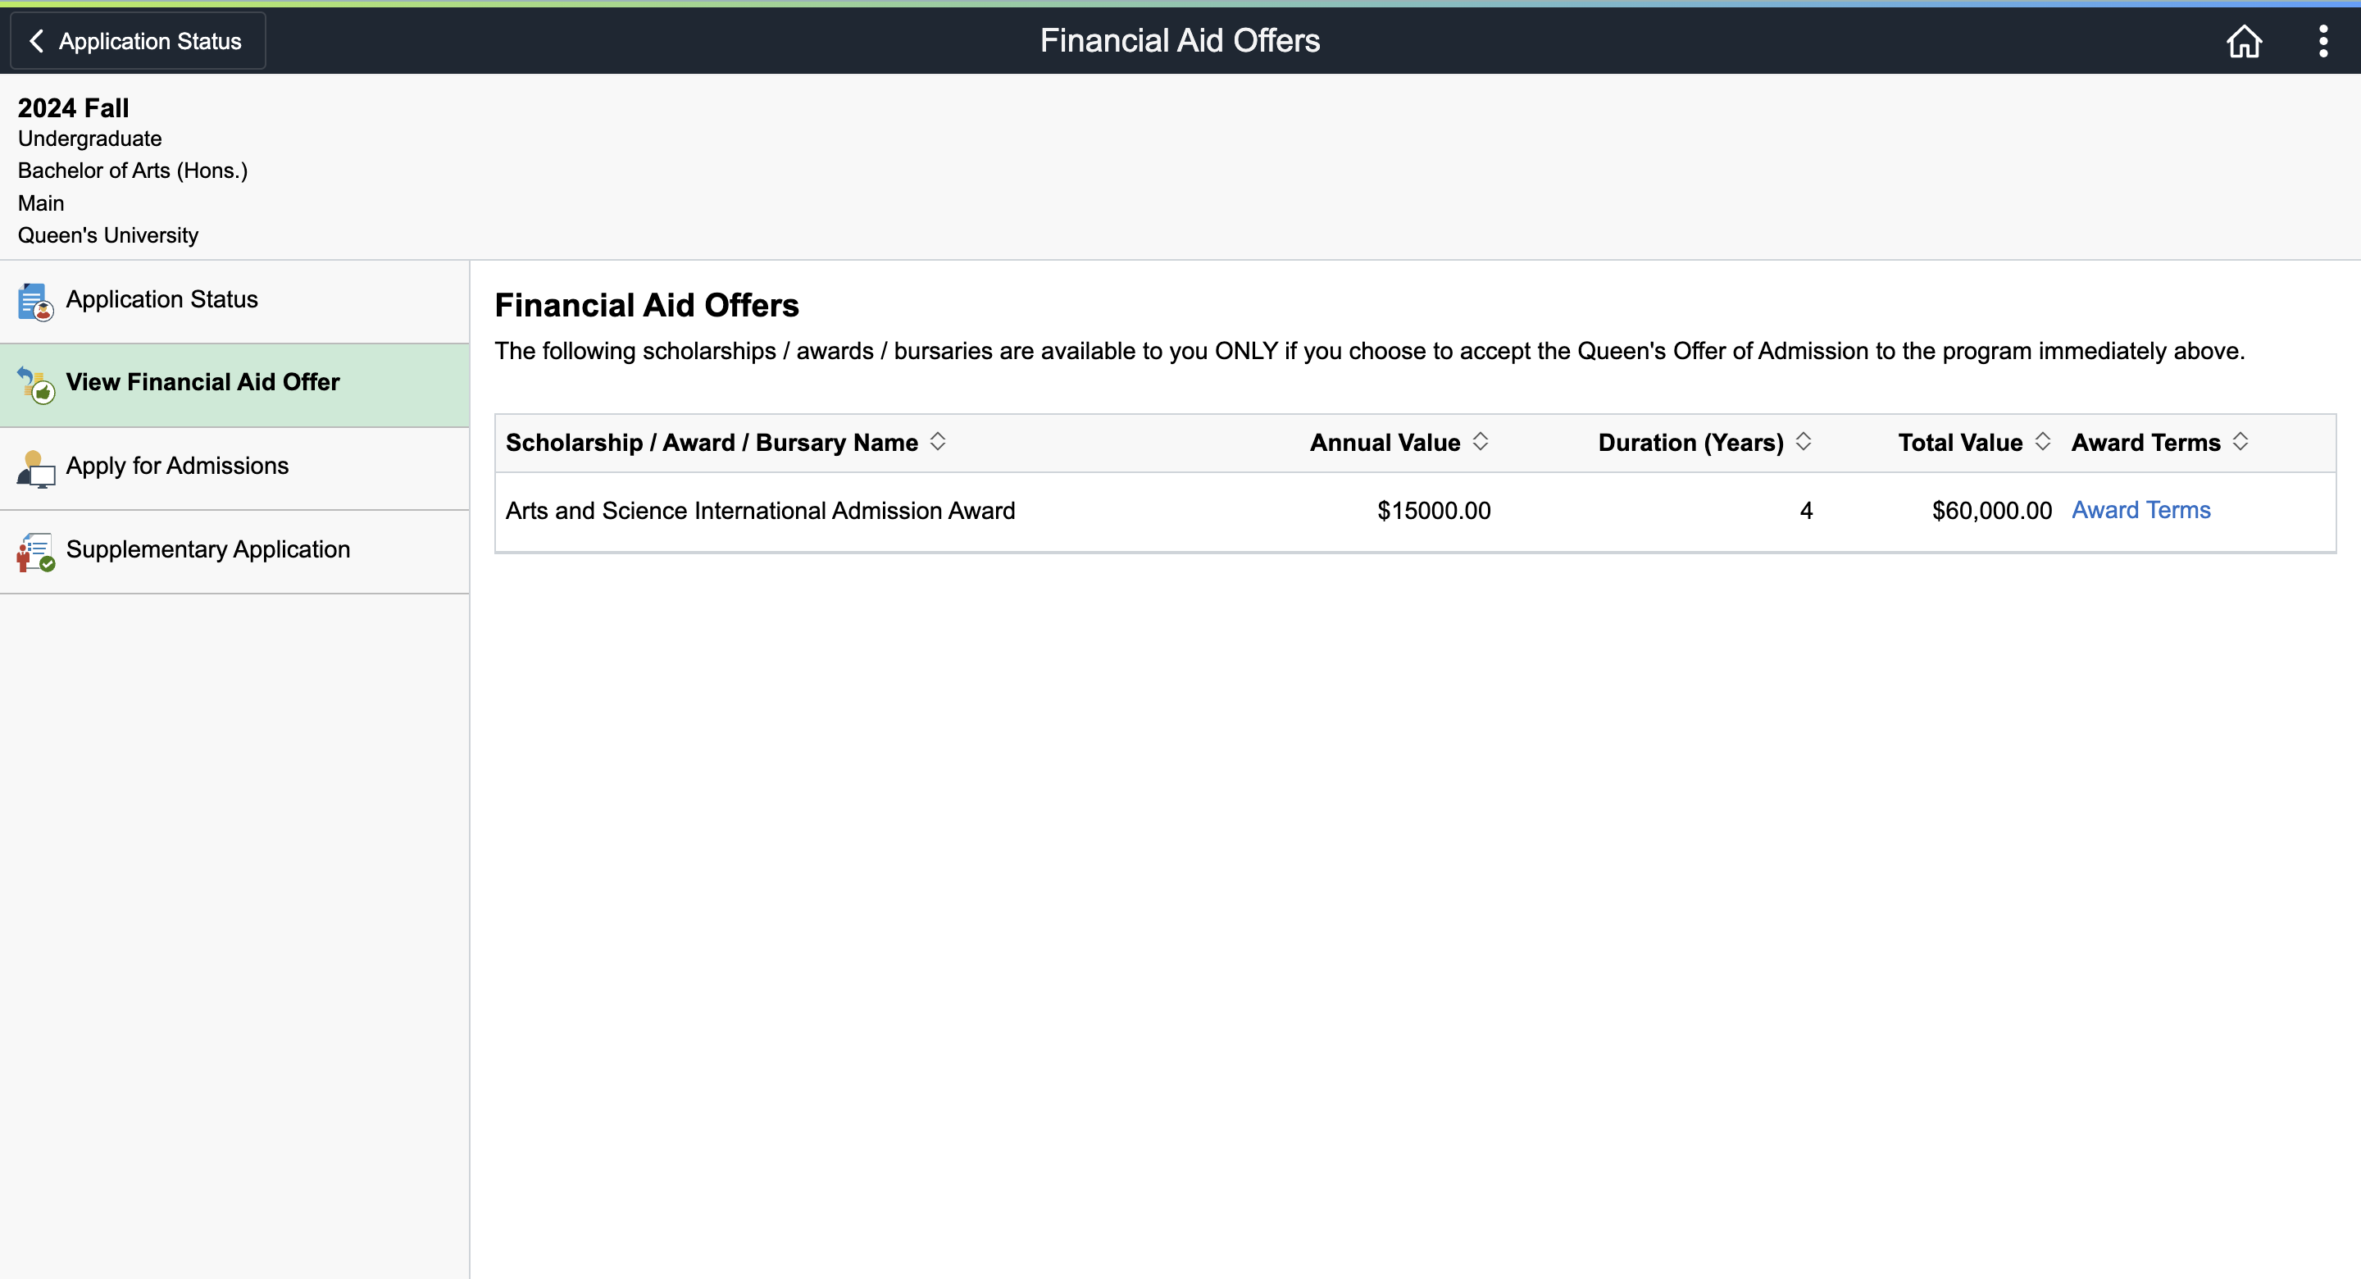Click the Home icon in header
The image size is (2361, 1279).
(2244, 41)
